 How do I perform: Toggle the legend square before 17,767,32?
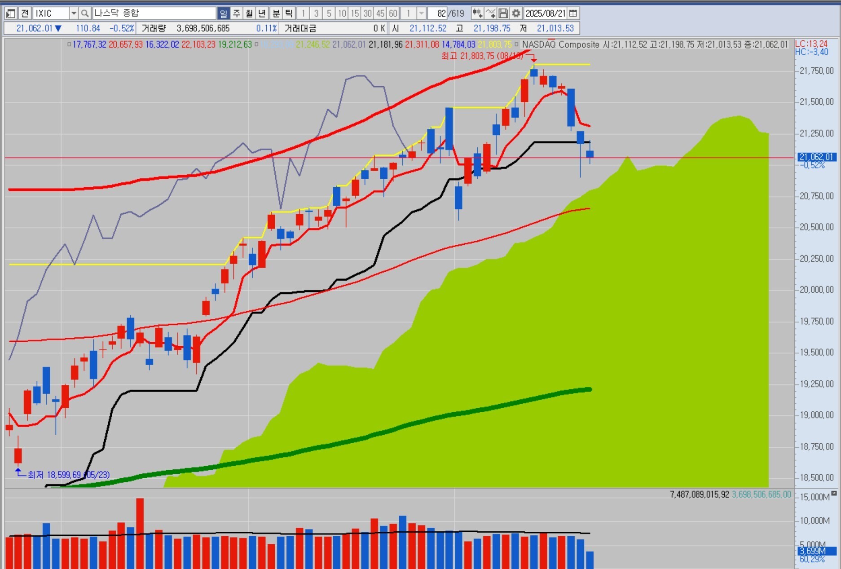point(69,44)
